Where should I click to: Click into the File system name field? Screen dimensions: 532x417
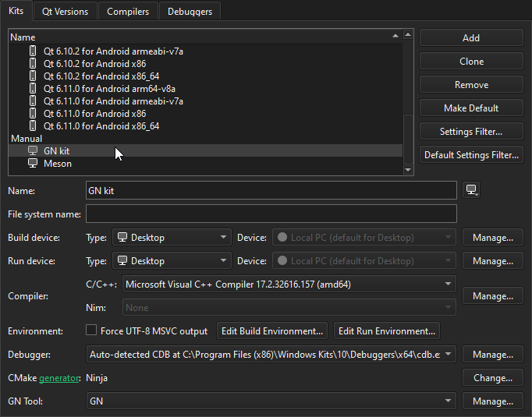coord(271,214)
